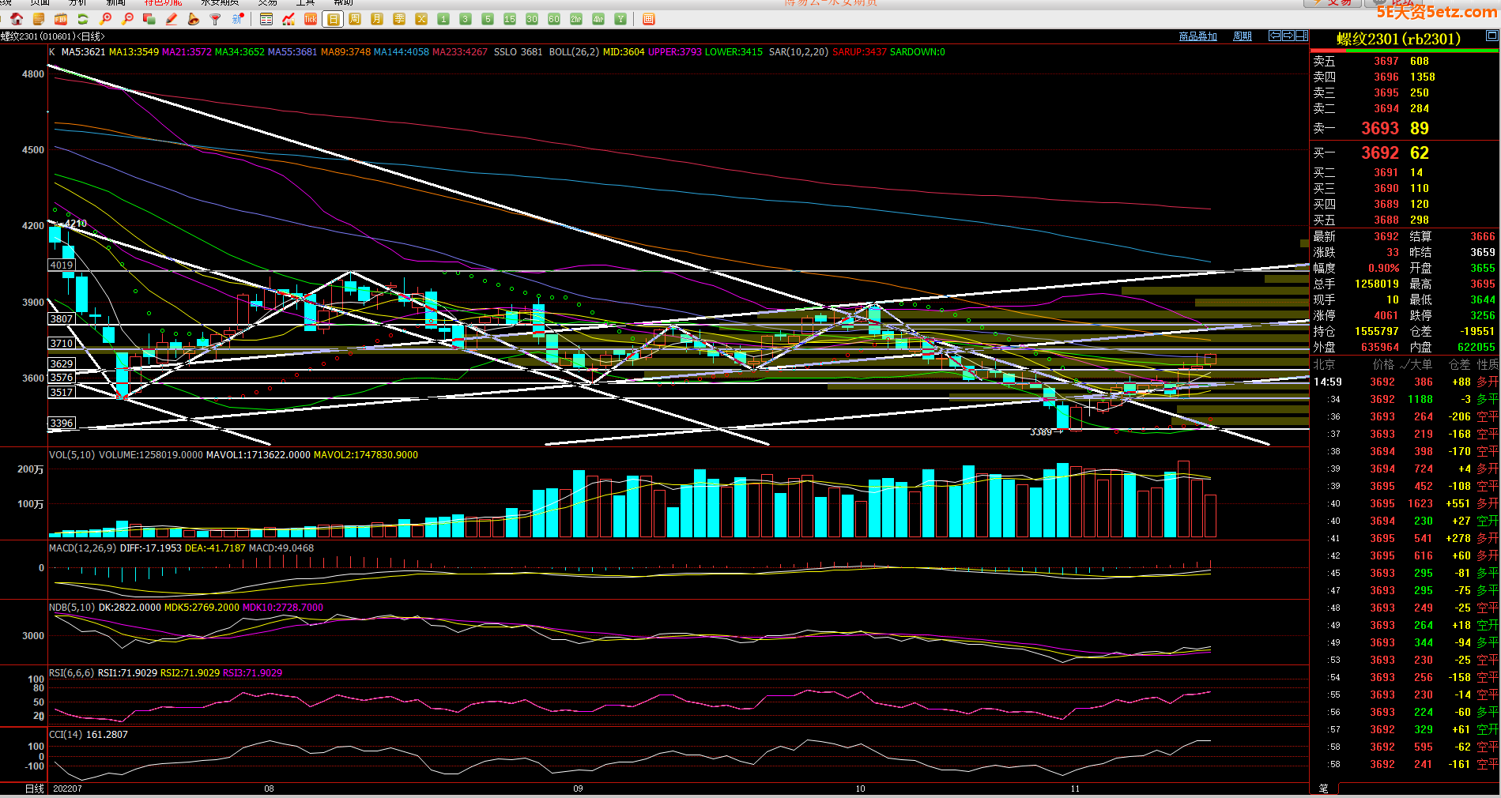
Task: Click the 3692 buy-one bid price
Action: point(1379,152)
